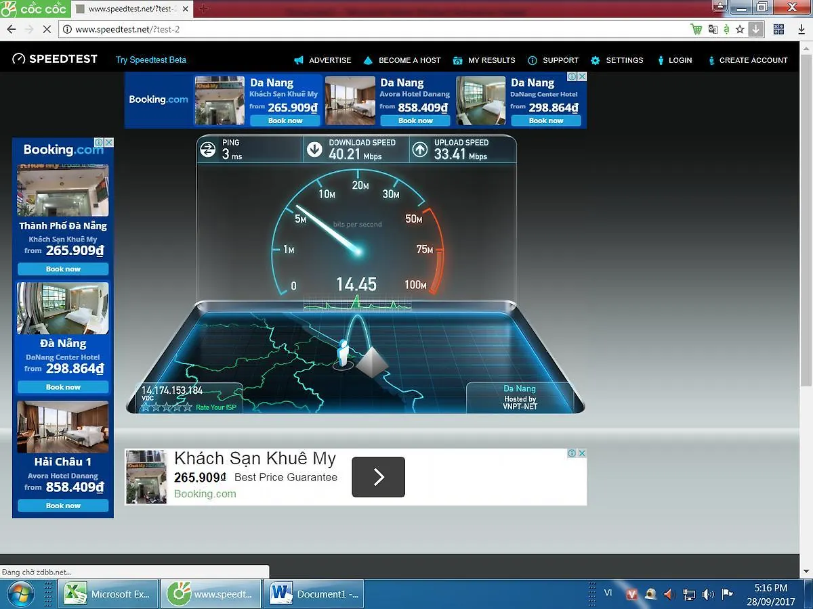This screenshot has height=609, width=813.
Task: Click the Speedtest logo
Action: pos(55,59)
